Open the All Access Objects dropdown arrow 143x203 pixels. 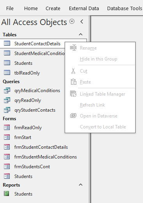tap(72, 21)
